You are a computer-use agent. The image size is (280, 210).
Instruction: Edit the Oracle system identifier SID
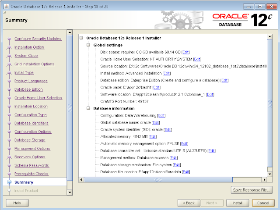click(168, 129)
